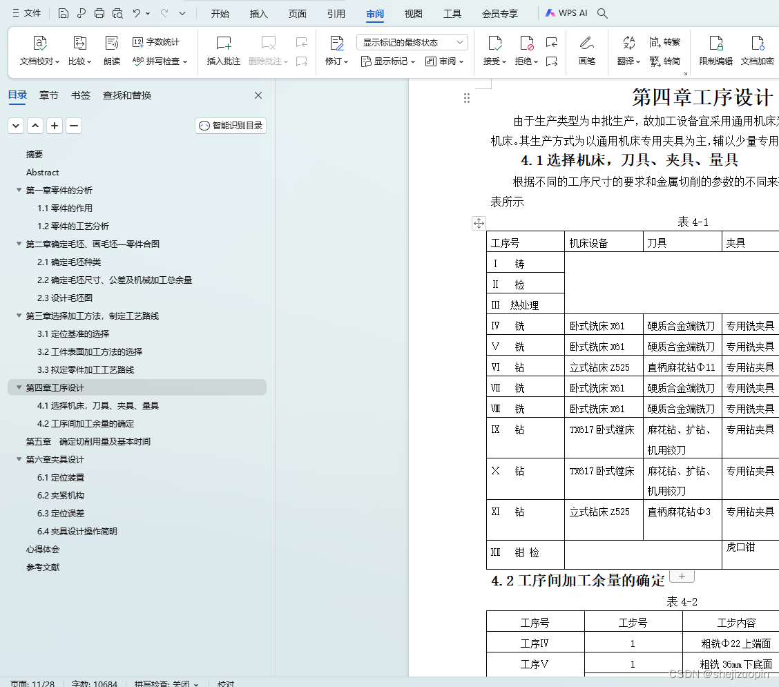Screen dimensions: 779x687
Task: Click the Print icon in quick access toolbar
Action: [99, 13]
